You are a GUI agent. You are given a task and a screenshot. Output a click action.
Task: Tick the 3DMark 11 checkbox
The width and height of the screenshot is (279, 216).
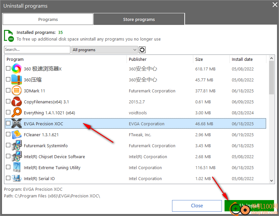coord(8,90)
